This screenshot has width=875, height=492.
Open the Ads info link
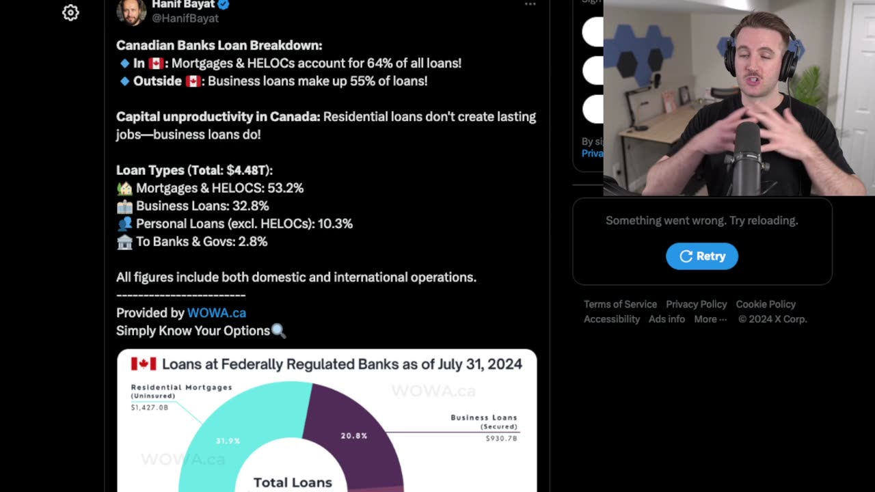(x=667, y=319)
